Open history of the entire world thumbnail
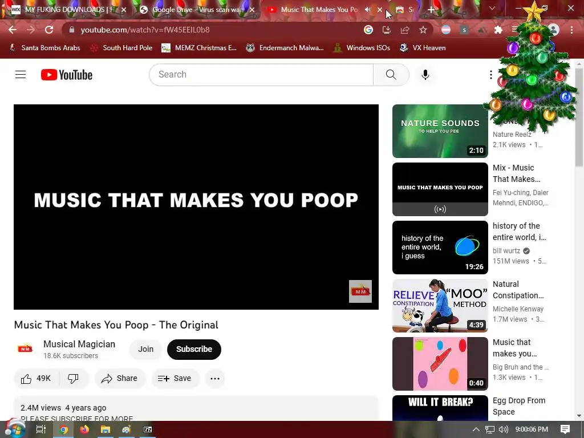584x438 pixels. click(440, 248)
